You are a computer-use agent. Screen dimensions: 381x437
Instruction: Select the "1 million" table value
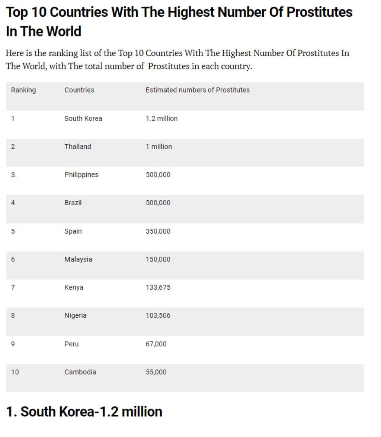(159, 147)
